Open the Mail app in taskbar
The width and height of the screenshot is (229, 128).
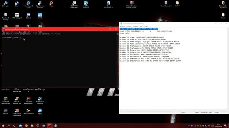20,126
